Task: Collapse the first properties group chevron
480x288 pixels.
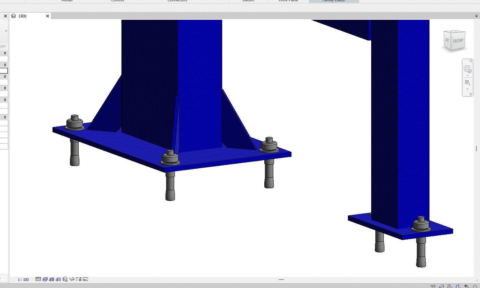Action: tap(5, 53)
